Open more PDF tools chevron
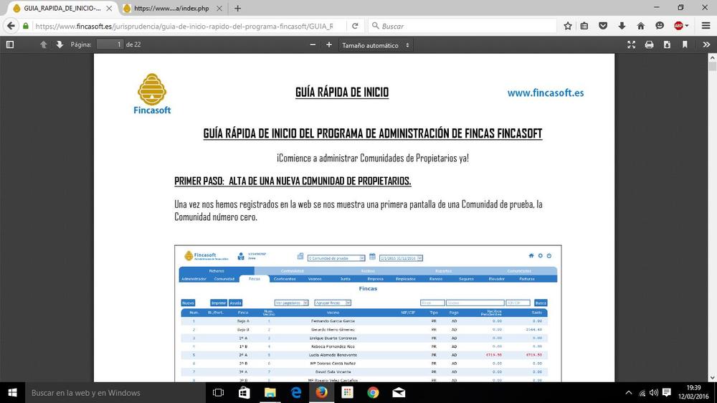 (x=706, y=44)
